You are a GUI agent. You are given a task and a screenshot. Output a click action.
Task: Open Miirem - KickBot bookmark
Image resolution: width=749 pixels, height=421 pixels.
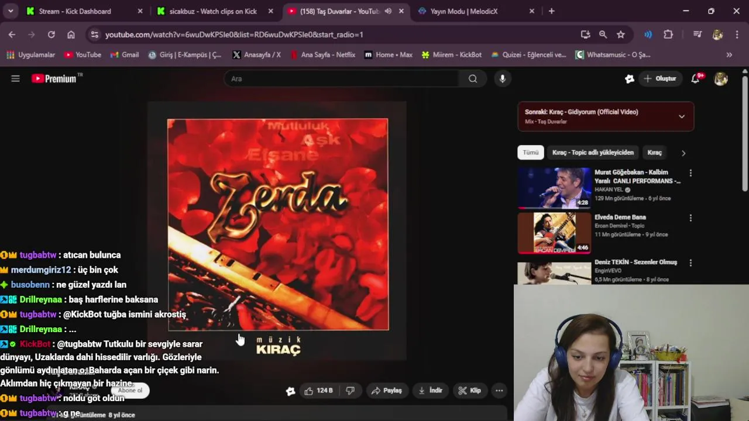(x=451, y=55)
